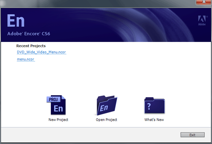Click the New Project label
Image resolution: width=212 pixels, height=144 pixels.
[x=58, y=120]
